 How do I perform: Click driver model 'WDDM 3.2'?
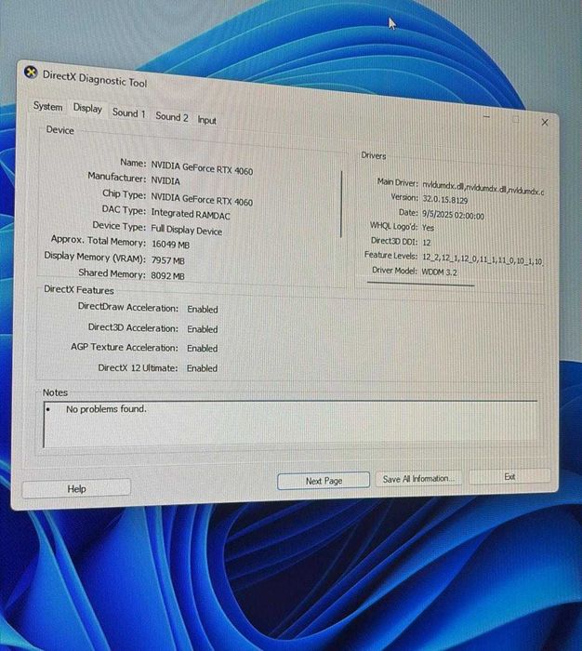[x=439, y=272]
